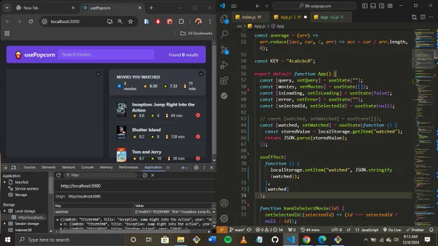The height and width of the screenshot is (246, 438).
Task: Expand Session storage tree arrow
Action: point(5,223)
